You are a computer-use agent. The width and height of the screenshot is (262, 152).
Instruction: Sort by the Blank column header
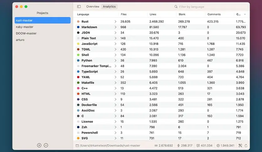click(182, 14)
